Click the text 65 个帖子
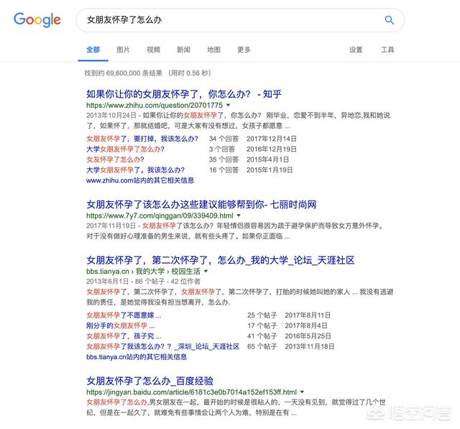The height and width of the screenshot is (429, 460). point(262,346)
